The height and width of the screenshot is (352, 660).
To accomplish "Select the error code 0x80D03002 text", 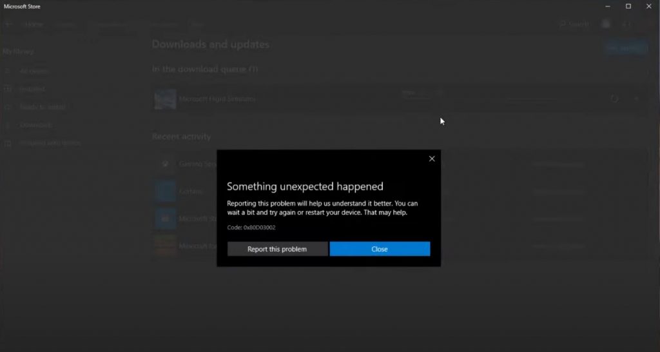I will coord(259,228).
